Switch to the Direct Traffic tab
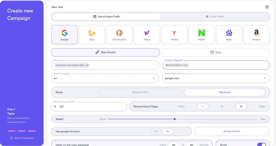 tap(215, 17)
